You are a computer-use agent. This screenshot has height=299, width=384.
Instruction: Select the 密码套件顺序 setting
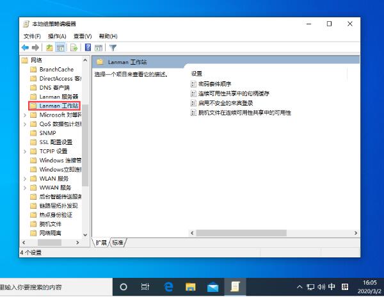point(214,84)
